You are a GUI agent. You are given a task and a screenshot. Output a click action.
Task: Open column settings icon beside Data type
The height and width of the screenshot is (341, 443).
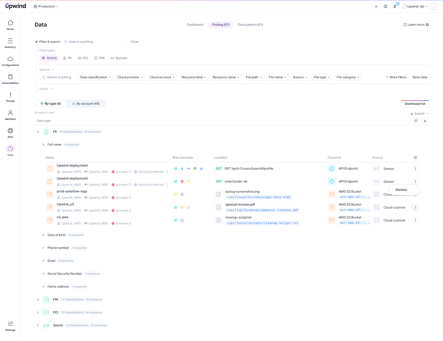pyautogui.click(x=416, y=121)
